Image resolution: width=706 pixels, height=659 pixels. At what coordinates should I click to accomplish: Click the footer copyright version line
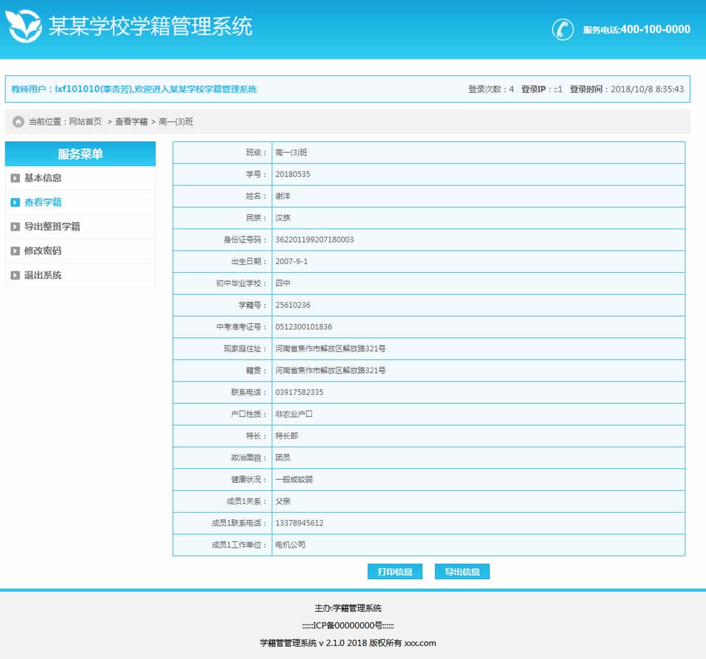point(348,643)
